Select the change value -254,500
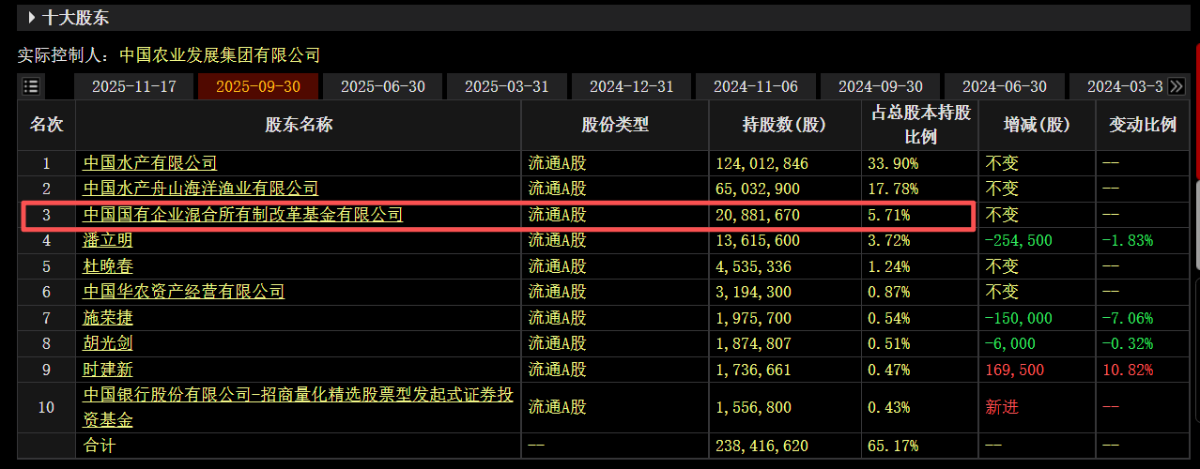The width and height of the screenshot is (1200, 469). pos(1019,240)
